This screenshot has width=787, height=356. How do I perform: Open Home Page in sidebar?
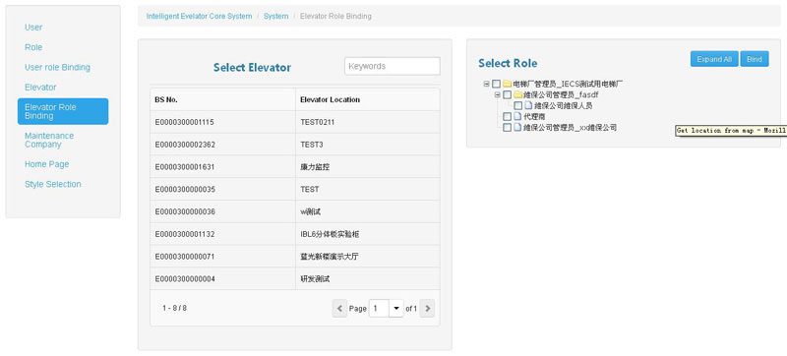click(46, 164)
